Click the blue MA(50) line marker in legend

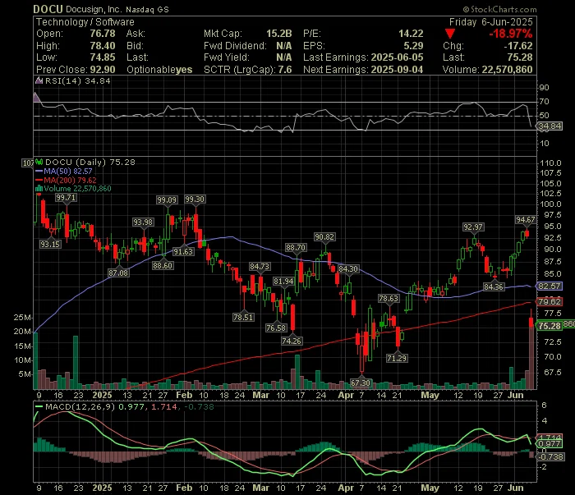click(39, 171)
